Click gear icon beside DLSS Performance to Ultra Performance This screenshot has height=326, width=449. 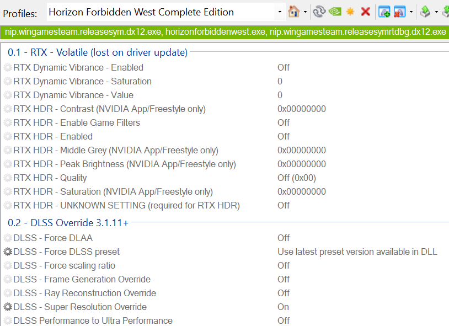8,320
